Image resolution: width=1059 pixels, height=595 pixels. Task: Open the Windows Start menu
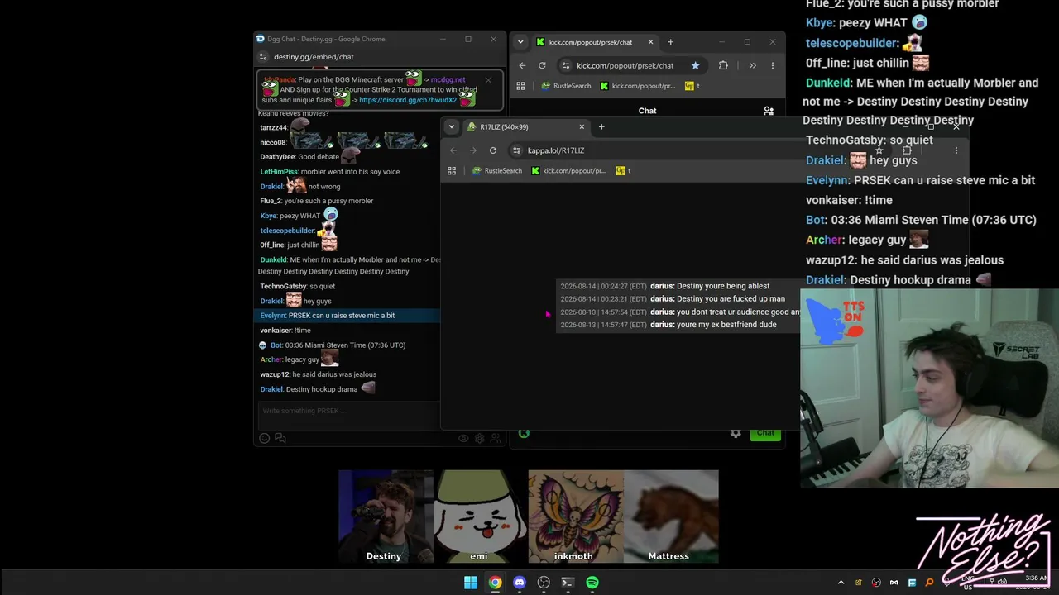(471, 583)
